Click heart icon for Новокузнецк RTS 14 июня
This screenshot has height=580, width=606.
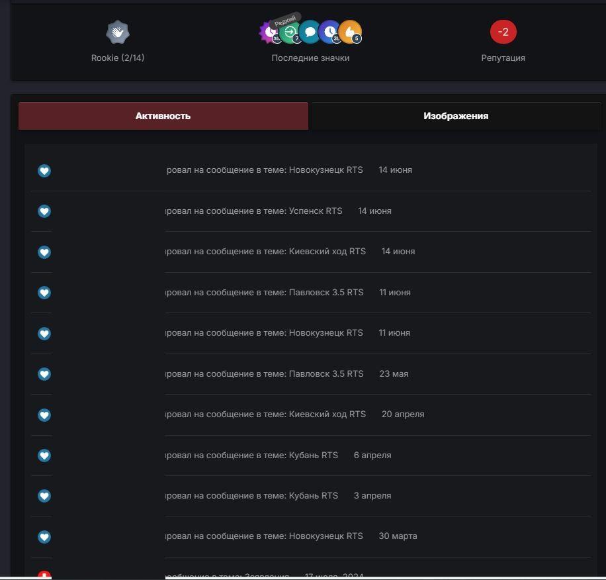(x=44, y=171)
